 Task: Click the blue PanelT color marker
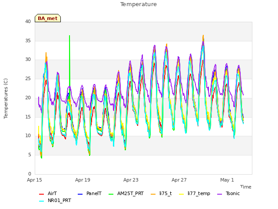click(x=80, y=194)
